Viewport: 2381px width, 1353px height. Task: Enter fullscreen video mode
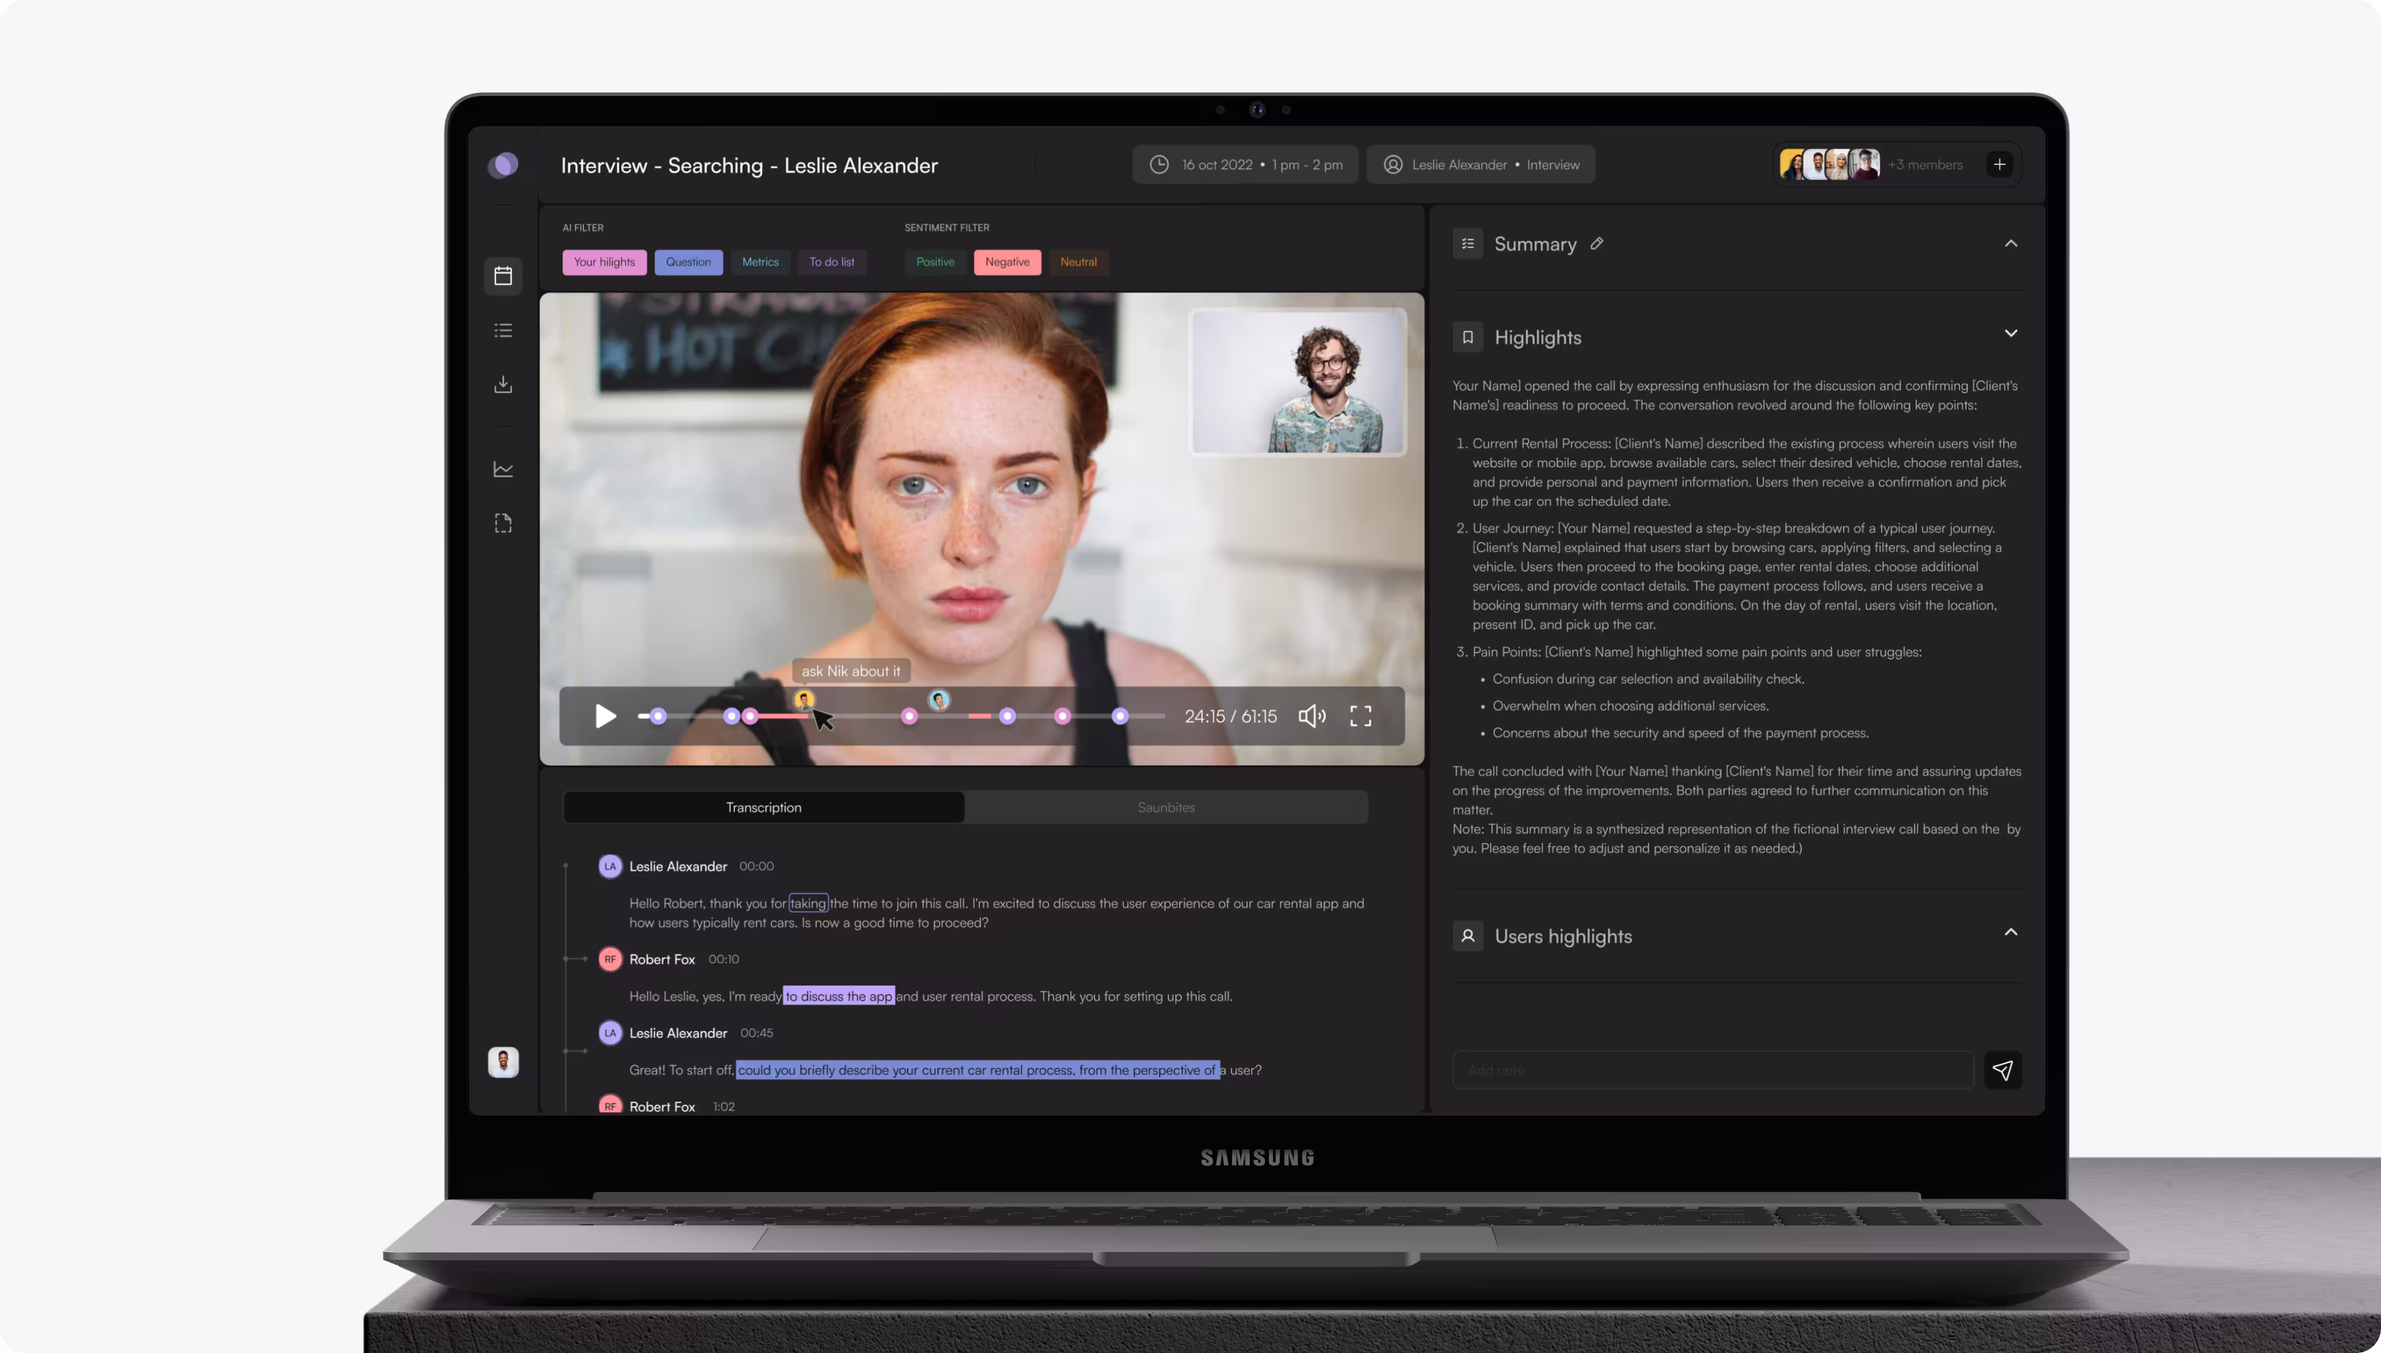(1361, 717)
